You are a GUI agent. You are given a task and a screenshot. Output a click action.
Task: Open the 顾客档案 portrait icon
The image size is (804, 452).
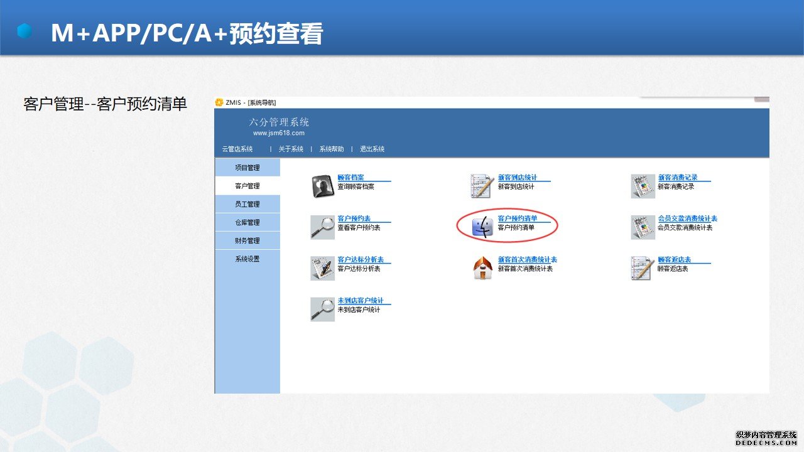coord(323,186)
